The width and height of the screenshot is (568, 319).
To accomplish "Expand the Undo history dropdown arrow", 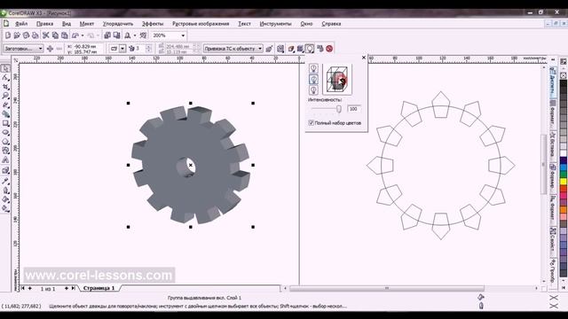I will pos(83,35).
